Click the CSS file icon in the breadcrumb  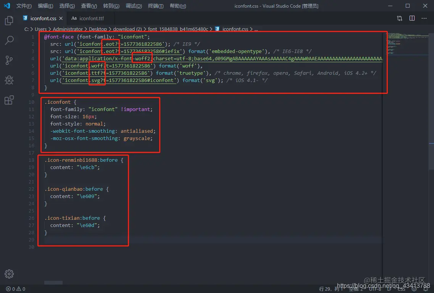217,29
